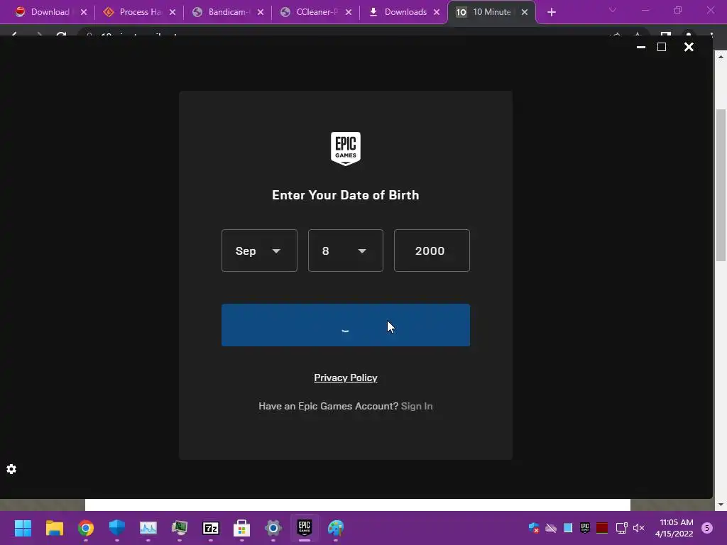Open a new browser tab
The width and height of the screenshot is (727, 545).
point(551,12)
